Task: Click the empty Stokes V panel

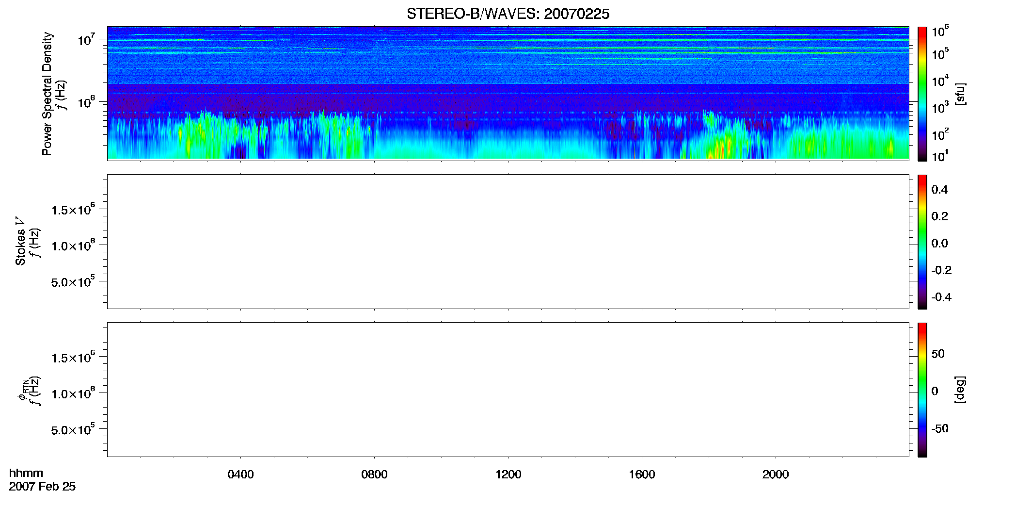Action: click(x=508, y=242)
